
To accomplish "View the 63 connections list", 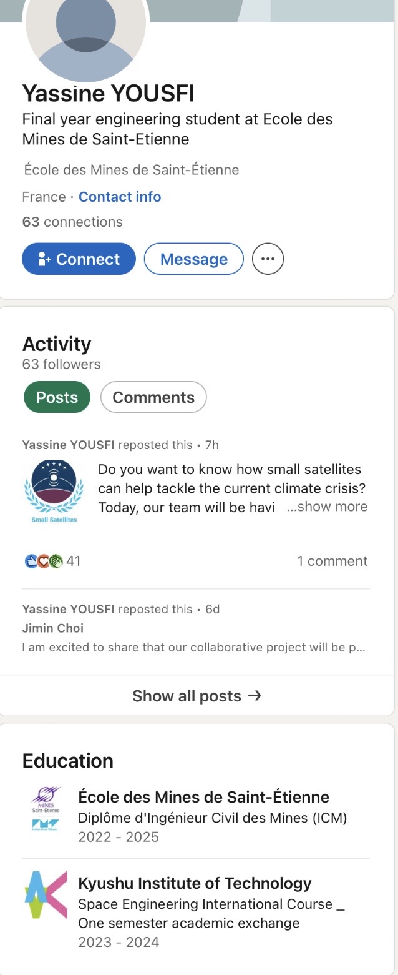I will (72, 222).
